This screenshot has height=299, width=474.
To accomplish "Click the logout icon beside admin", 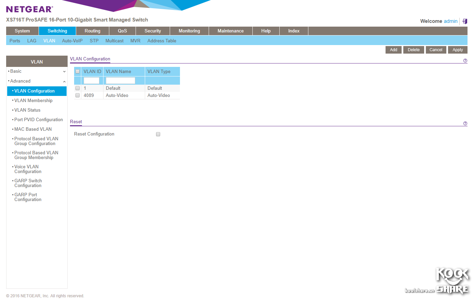I will click(464, 21).
